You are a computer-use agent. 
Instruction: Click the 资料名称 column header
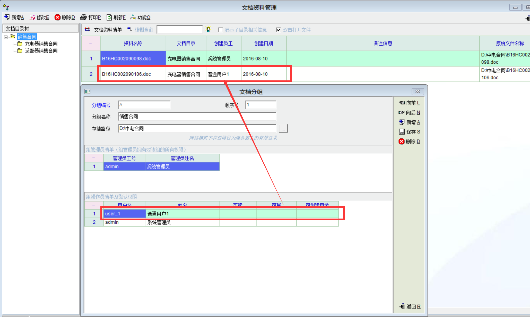click(x=133, y=43)
